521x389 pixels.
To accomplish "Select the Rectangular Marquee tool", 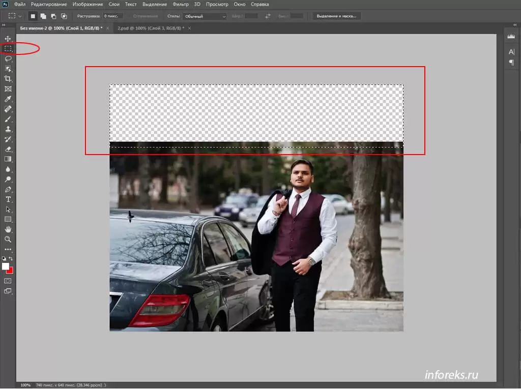I will [x=8, y=49].
